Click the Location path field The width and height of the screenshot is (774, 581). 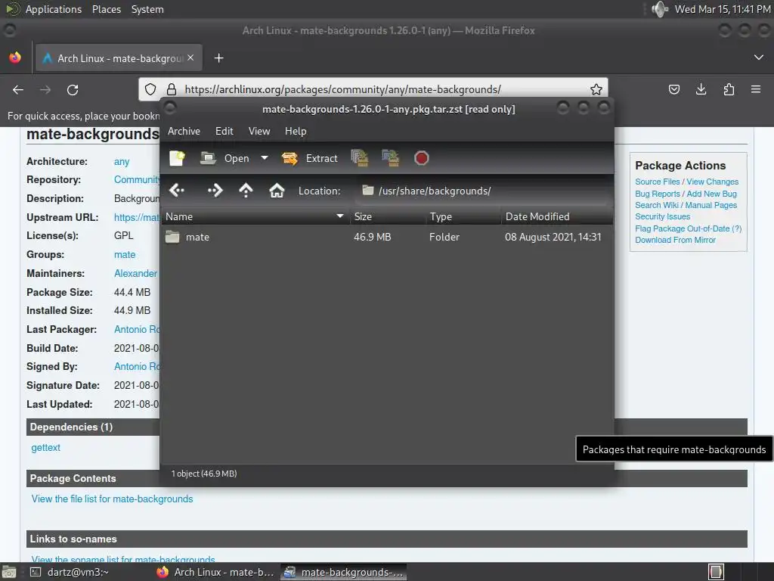tap(481, 191)
